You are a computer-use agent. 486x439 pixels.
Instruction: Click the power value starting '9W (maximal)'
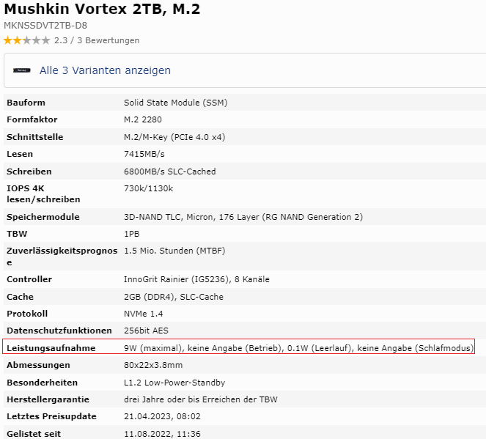(299, 348)
